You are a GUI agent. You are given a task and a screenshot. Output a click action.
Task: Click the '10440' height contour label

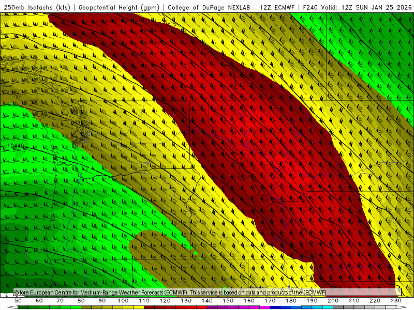(x=16, y=146)
